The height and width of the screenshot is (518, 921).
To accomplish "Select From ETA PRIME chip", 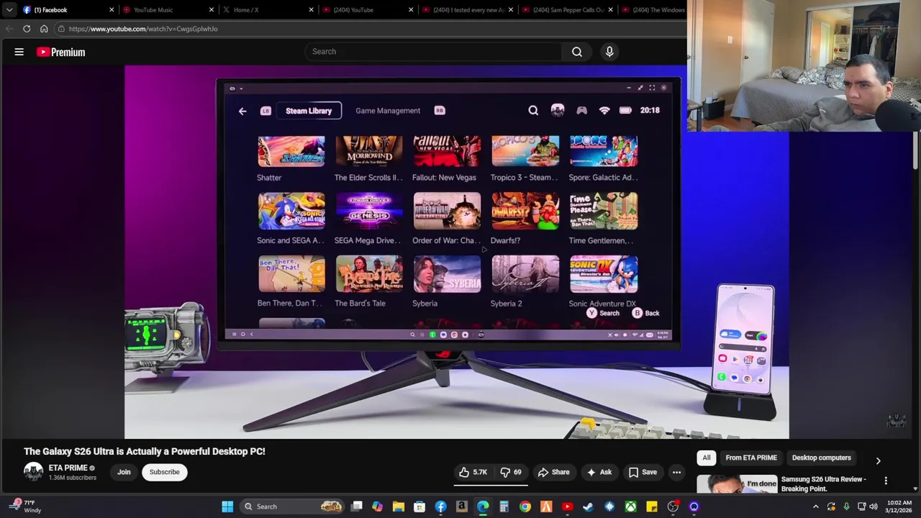I will coord(751,458).
